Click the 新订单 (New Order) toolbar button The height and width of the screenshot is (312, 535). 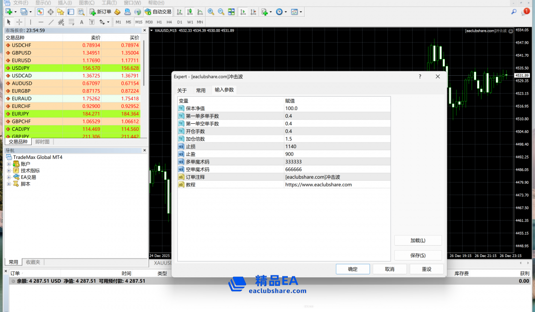coord(101,11)
